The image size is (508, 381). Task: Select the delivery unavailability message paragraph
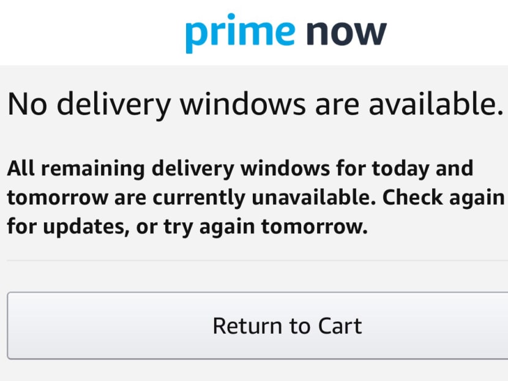click(254, 197)
